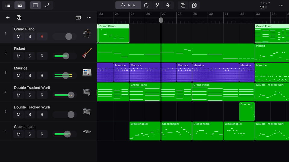This screenshot has height=162, width=289.
Task: Click the duplicate track icon
Action: pos(19,17)
